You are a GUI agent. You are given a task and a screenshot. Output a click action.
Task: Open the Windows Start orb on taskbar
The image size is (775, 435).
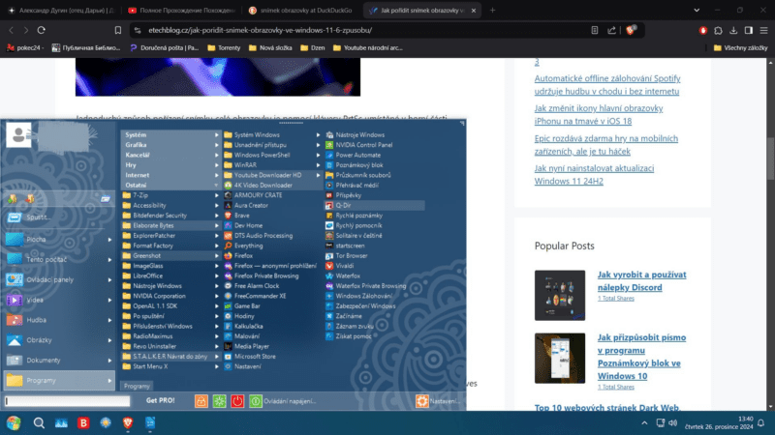tap(14, 422)
